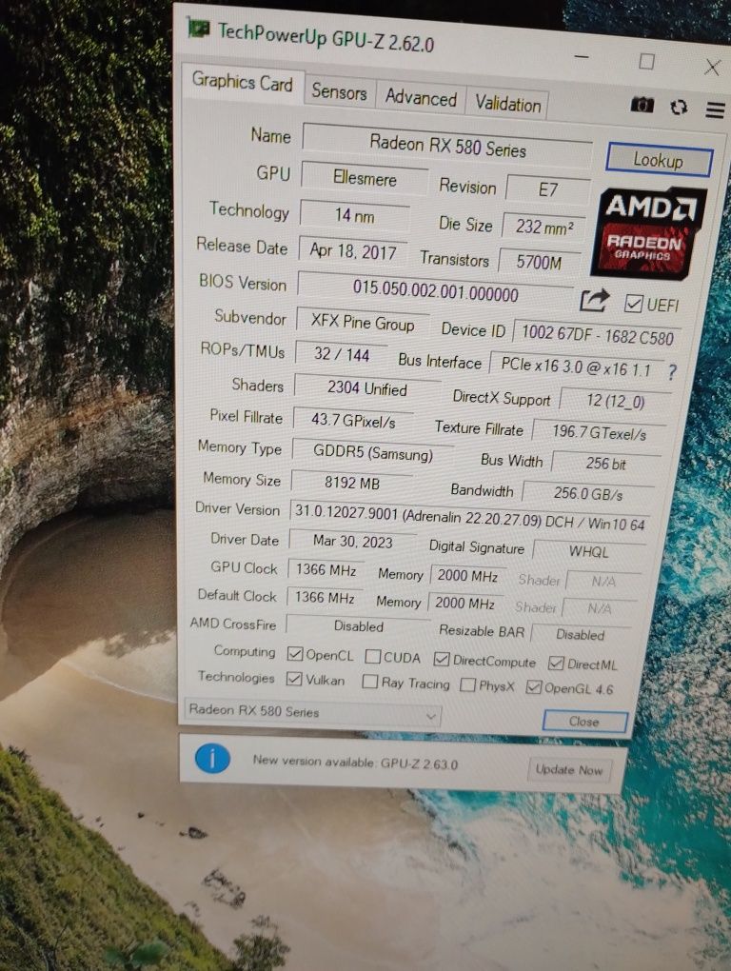
Task: Click the Close button
Action: [584, 722]
